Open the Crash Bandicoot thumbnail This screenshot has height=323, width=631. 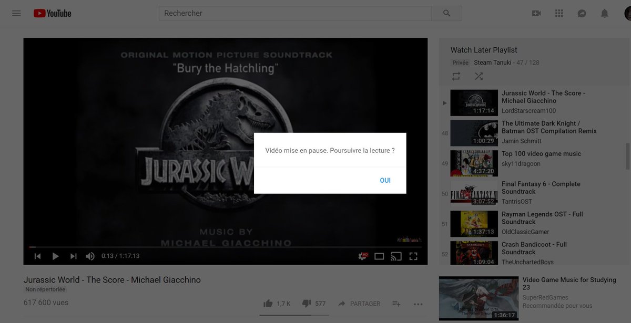point(474,254)
